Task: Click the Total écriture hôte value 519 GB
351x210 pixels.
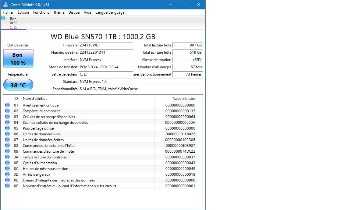Action: (x=188, y=52)
